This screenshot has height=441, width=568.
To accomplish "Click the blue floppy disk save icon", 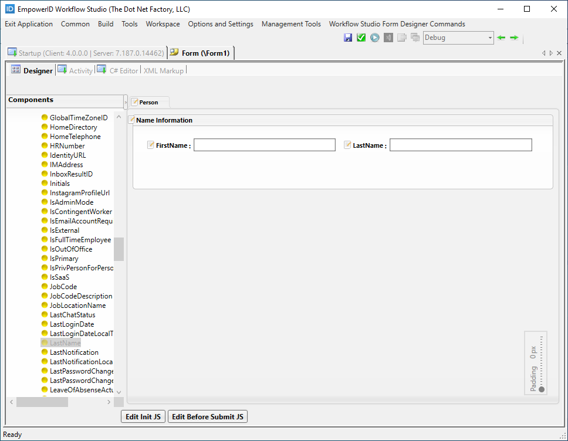I will point(348,38).
